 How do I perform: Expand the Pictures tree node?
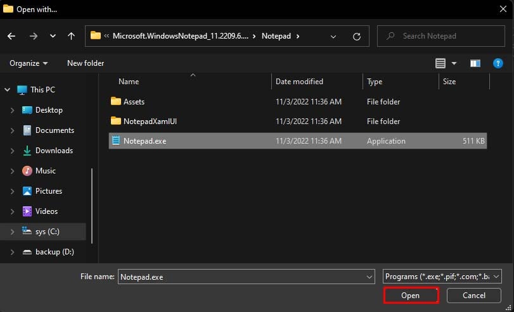pos(12,191)
